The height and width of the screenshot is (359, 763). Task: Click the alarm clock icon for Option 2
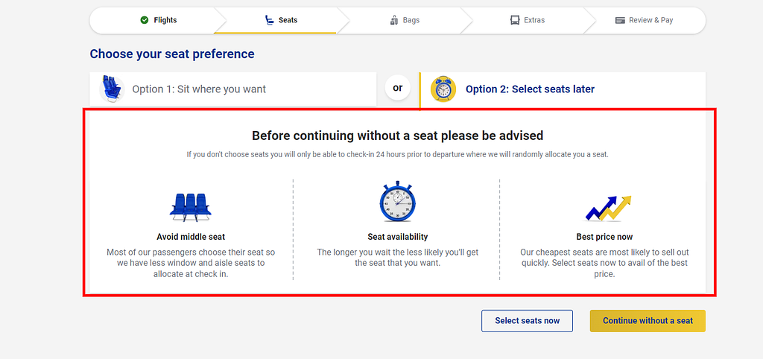[443, 89]
